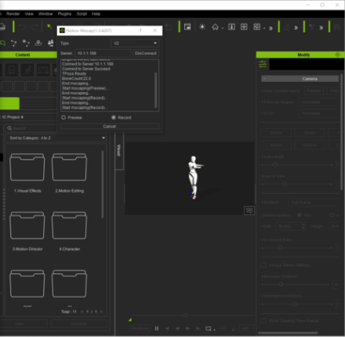Enable the Show Clipping Plane Range checkbox

[x=264, y=320]
